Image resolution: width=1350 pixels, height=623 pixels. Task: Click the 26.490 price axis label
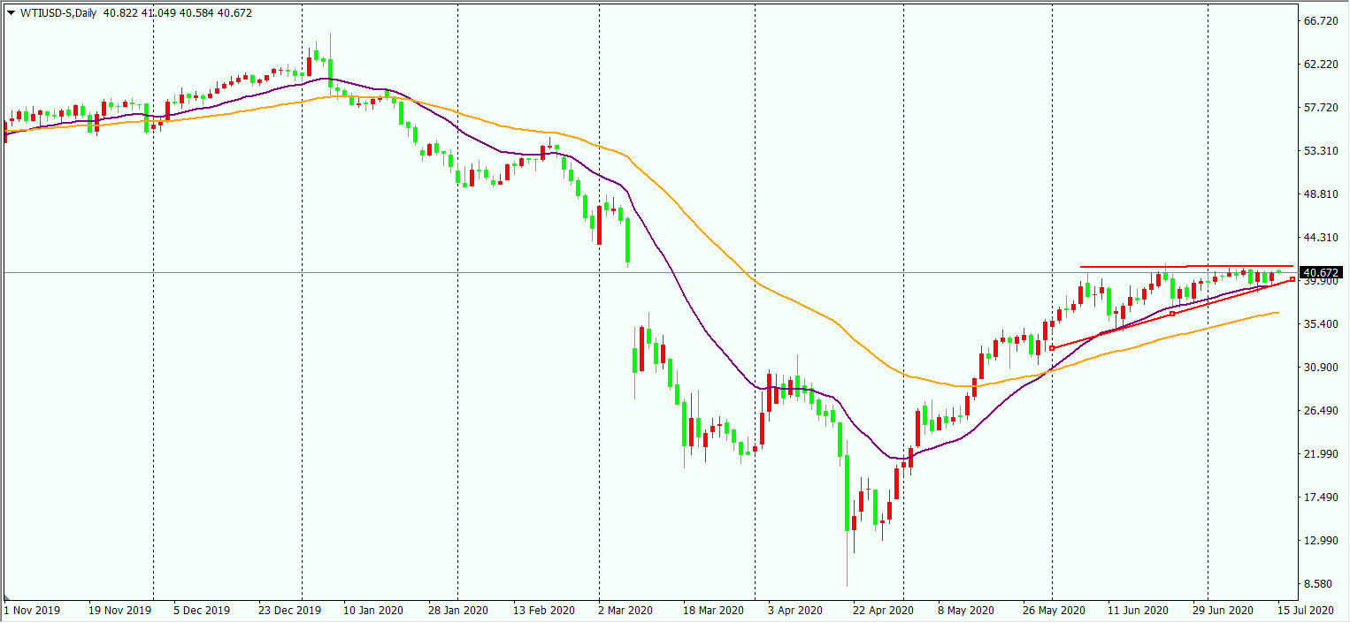point(1321,411)
